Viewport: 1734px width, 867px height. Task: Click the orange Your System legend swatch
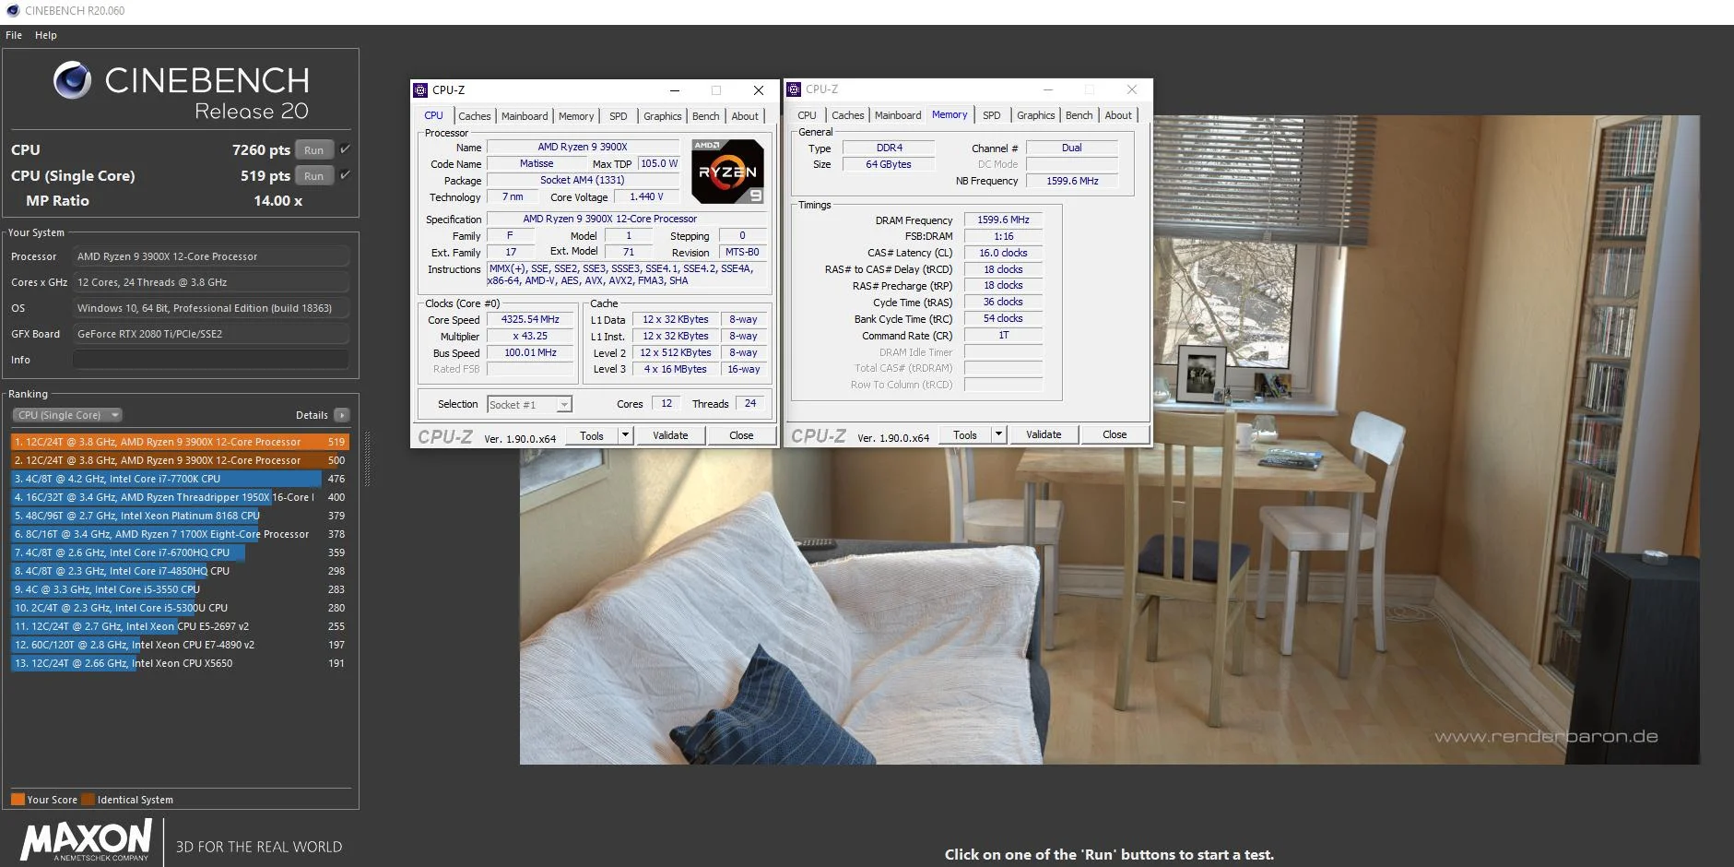coord(18,800)
